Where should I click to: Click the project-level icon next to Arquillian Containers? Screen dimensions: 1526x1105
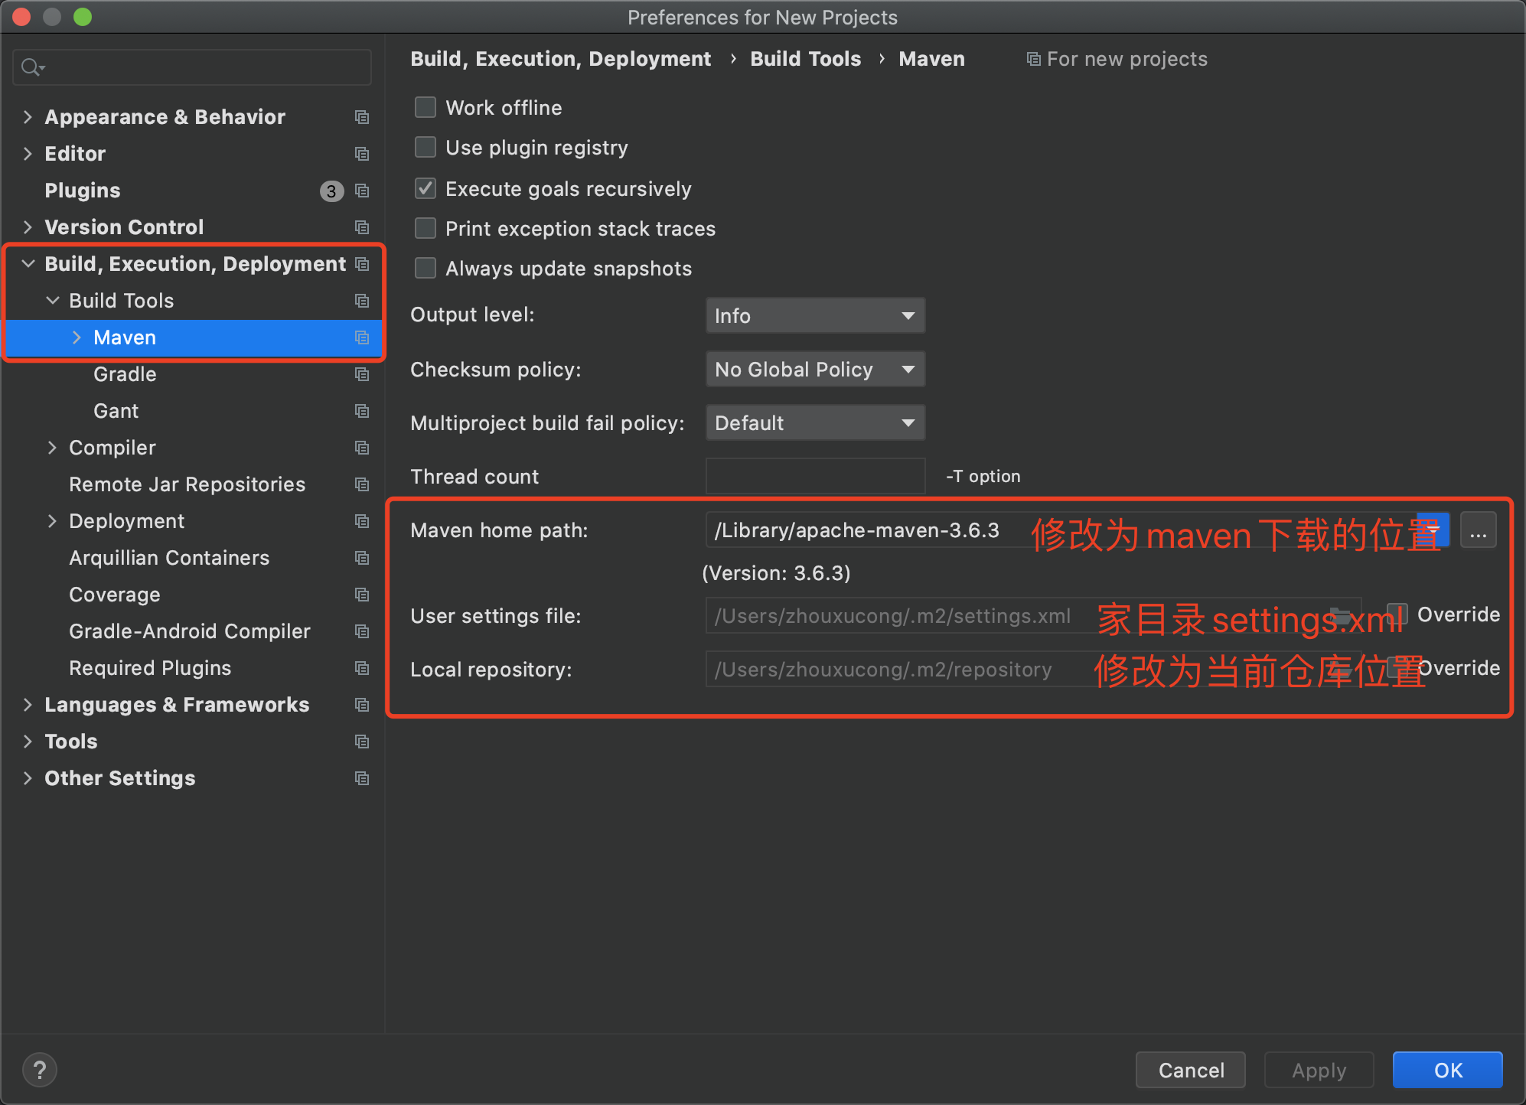(362, 558)
